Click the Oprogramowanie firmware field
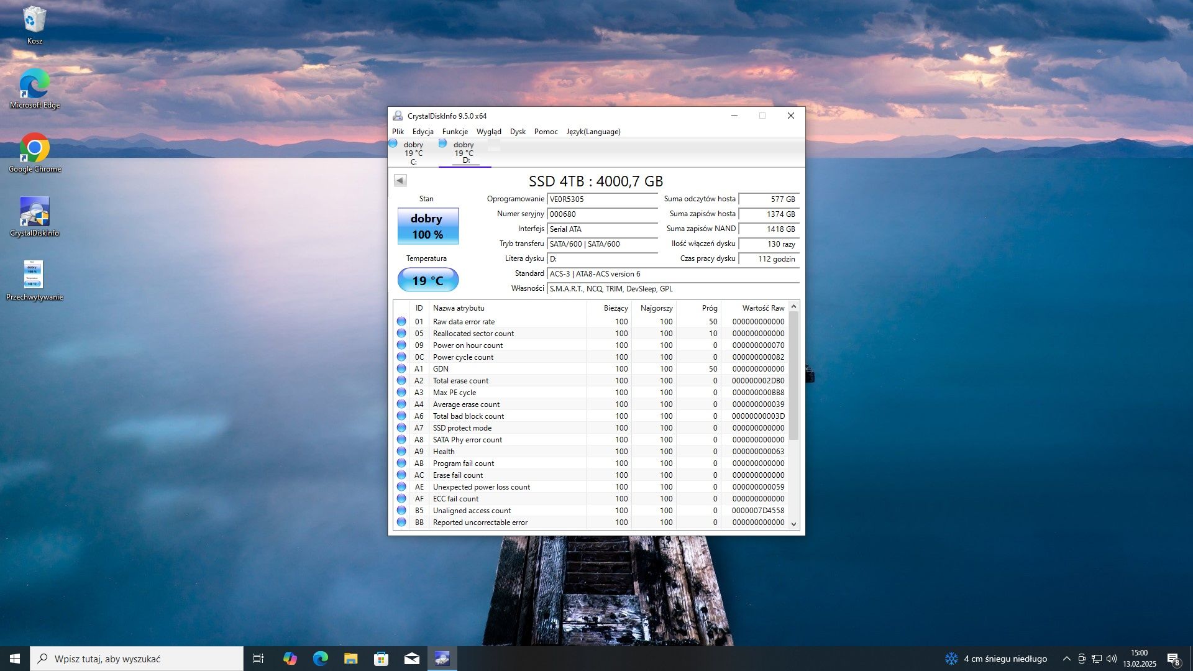1193x671 pixels. point(601,199)
